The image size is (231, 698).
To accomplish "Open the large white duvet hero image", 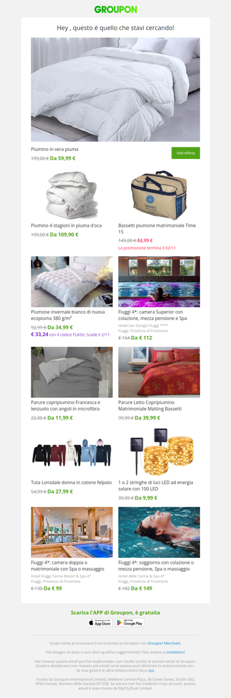I will coord(115,90).
